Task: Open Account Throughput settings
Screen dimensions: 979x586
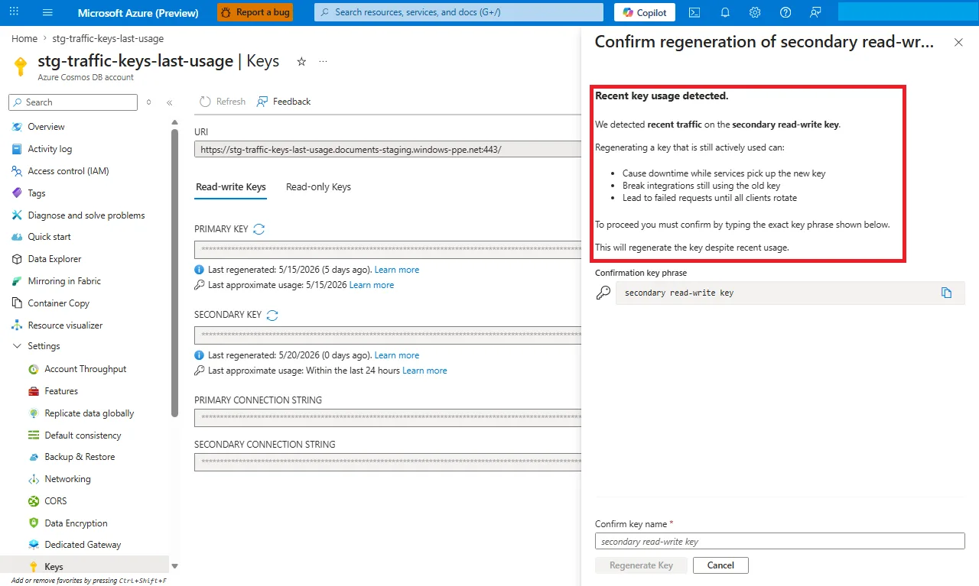Action: click(87, 369)
